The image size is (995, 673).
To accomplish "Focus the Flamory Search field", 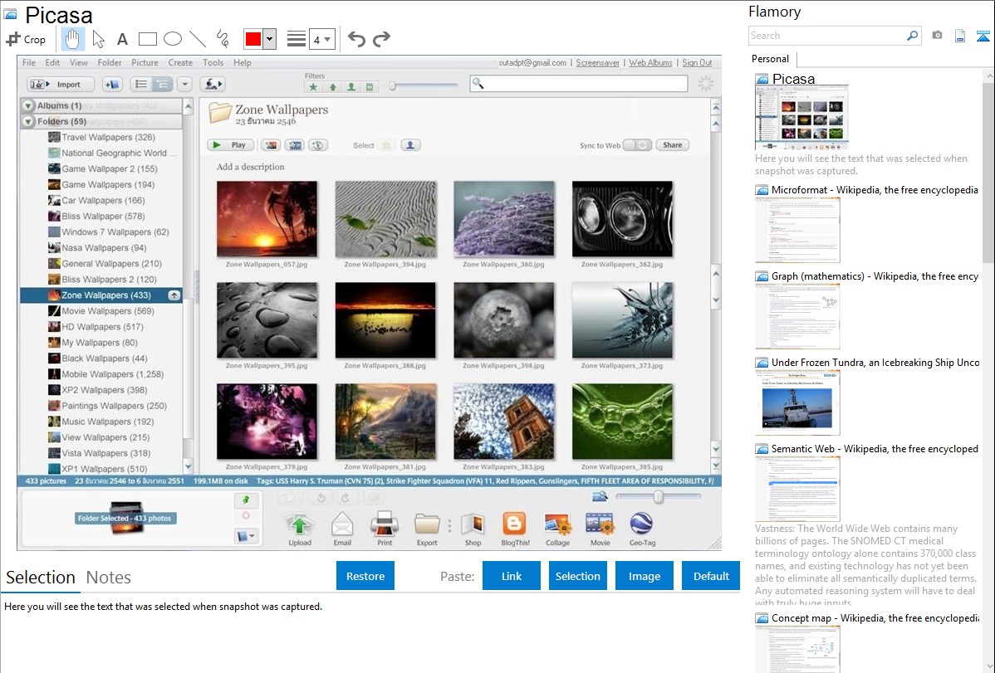I will [827, 36].
